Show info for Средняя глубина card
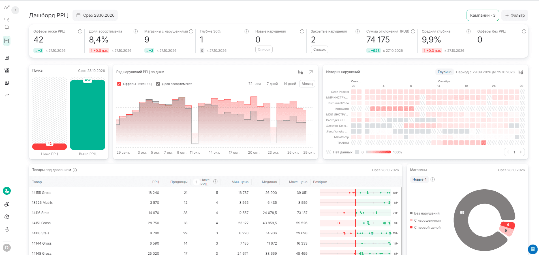Viewport: 539px width, 257px height. point(469,31)
